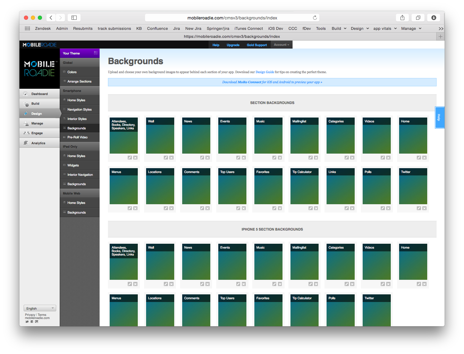Delete the Wall section background
The width and height of the screenshot is (464, 354).
(x=171, y=158)
